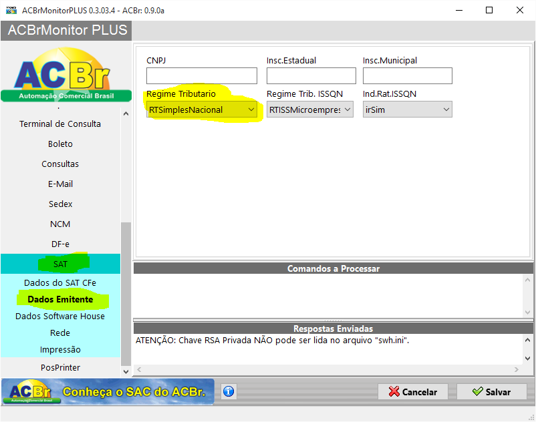Open Sedex in the sidebar
The height and width of the screenshot is (422, 536).
60,204
